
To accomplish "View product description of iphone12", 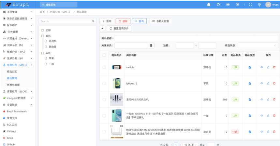I will tap(250, 83).
